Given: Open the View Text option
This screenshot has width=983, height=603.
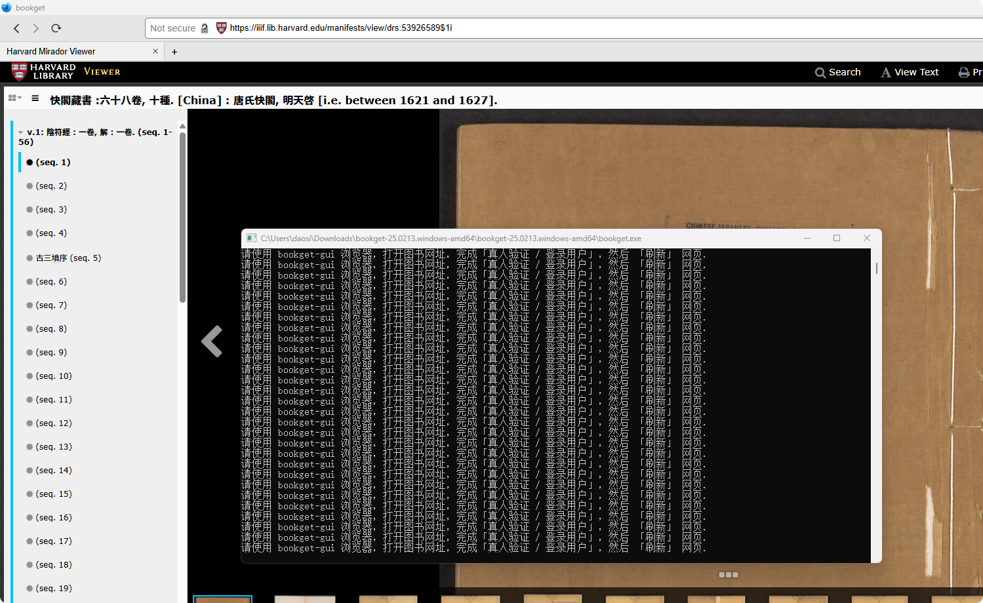Looking at the screenshot, I should coord(910,72).
